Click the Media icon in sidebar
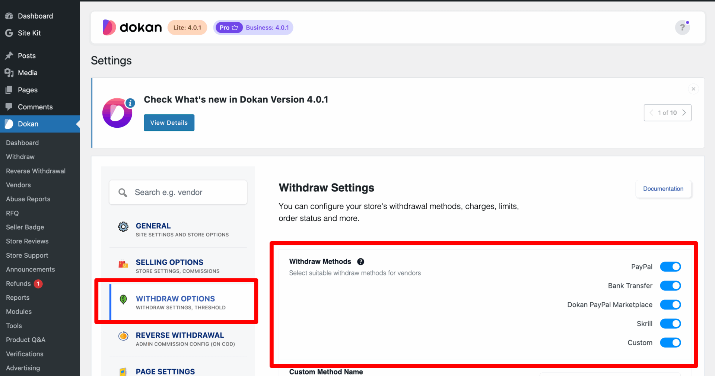 (9, 73)
